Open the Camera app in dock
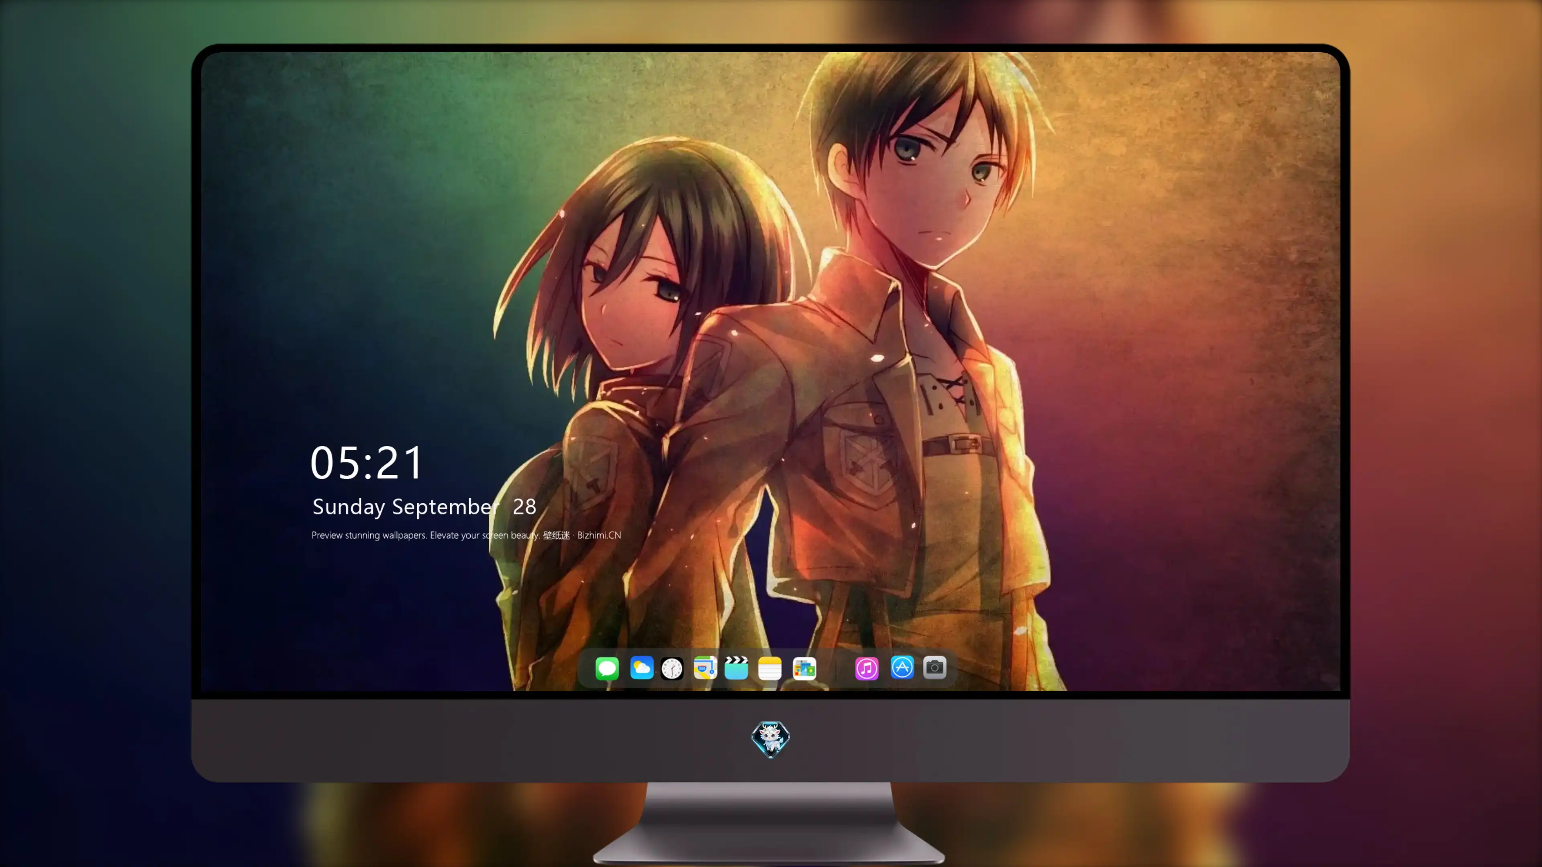Screen dimensions: 1542x867 (x=934, y=667)
